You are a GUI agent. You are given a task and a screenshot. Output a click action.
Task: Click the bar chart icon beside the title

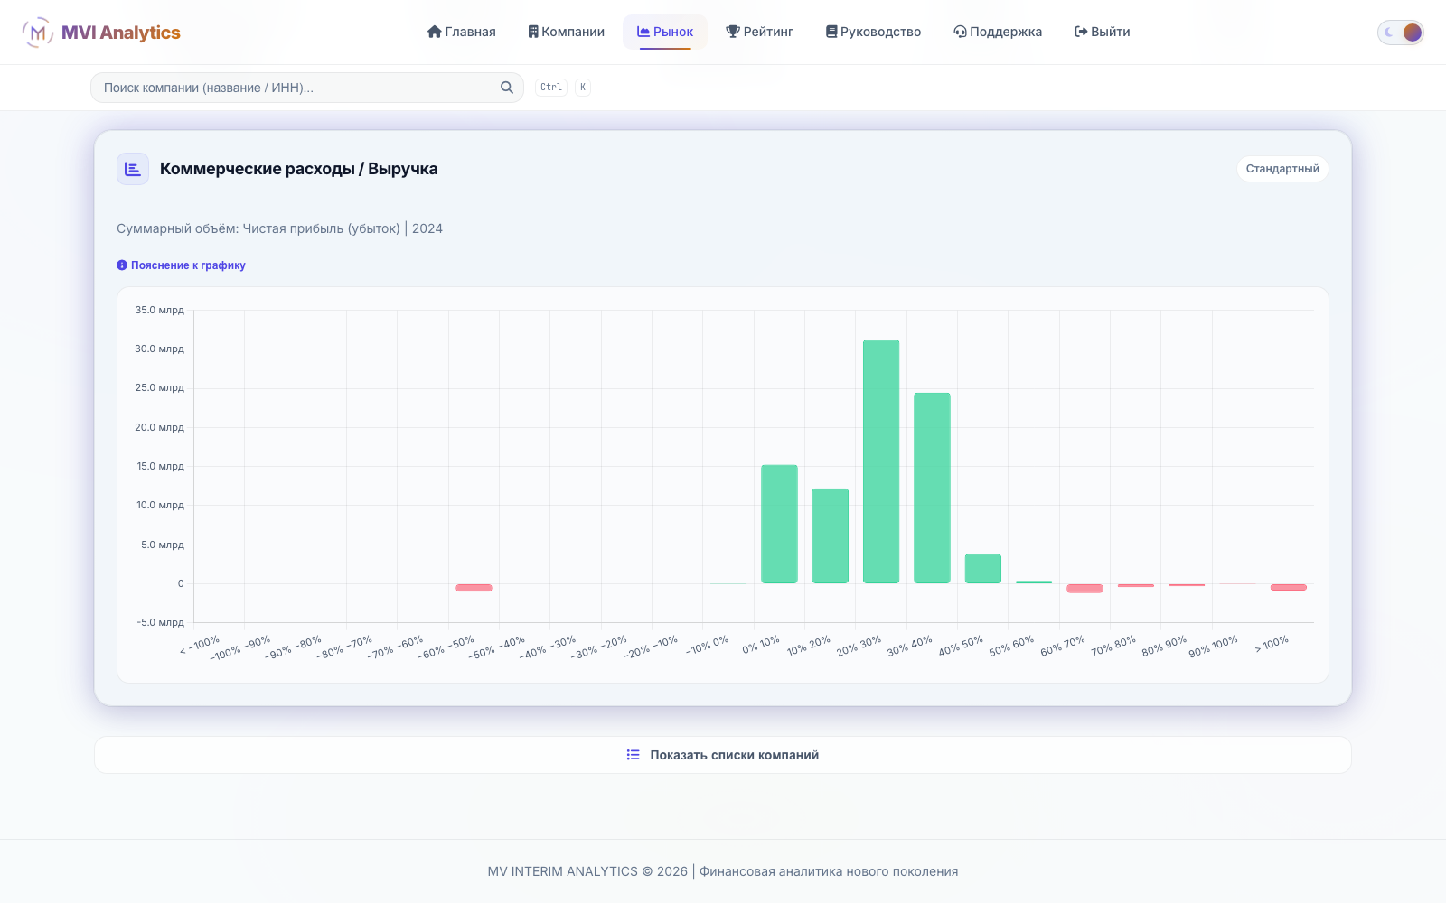tap(133, 169)
